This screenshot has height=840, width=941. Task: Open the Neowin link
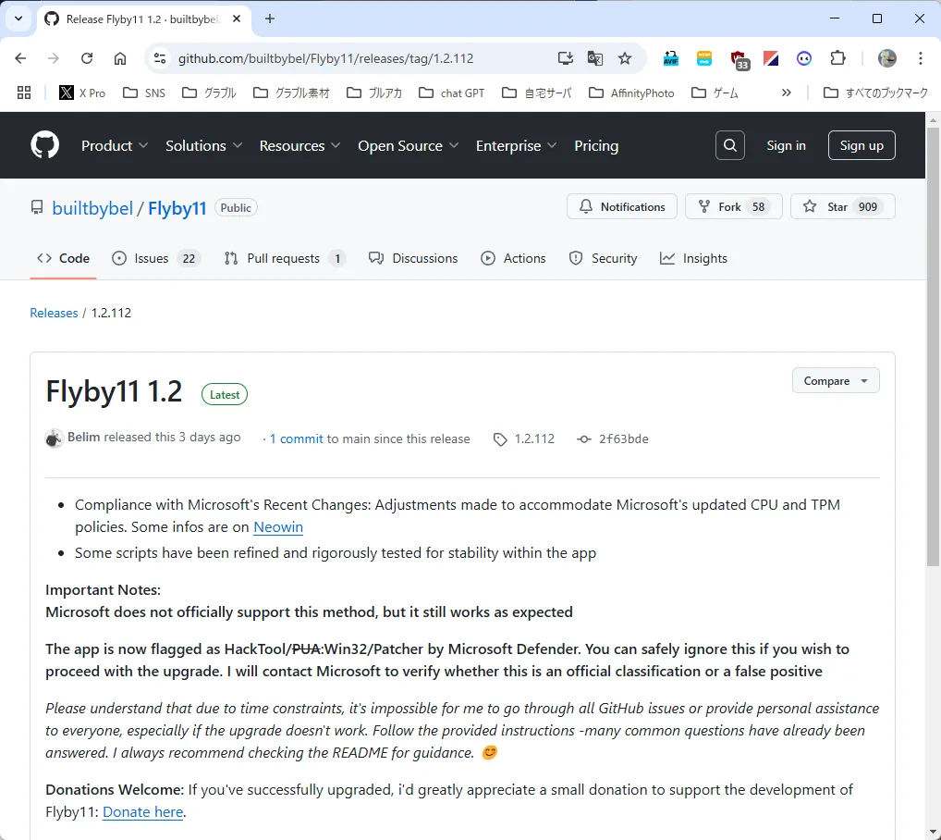point(278,526)
